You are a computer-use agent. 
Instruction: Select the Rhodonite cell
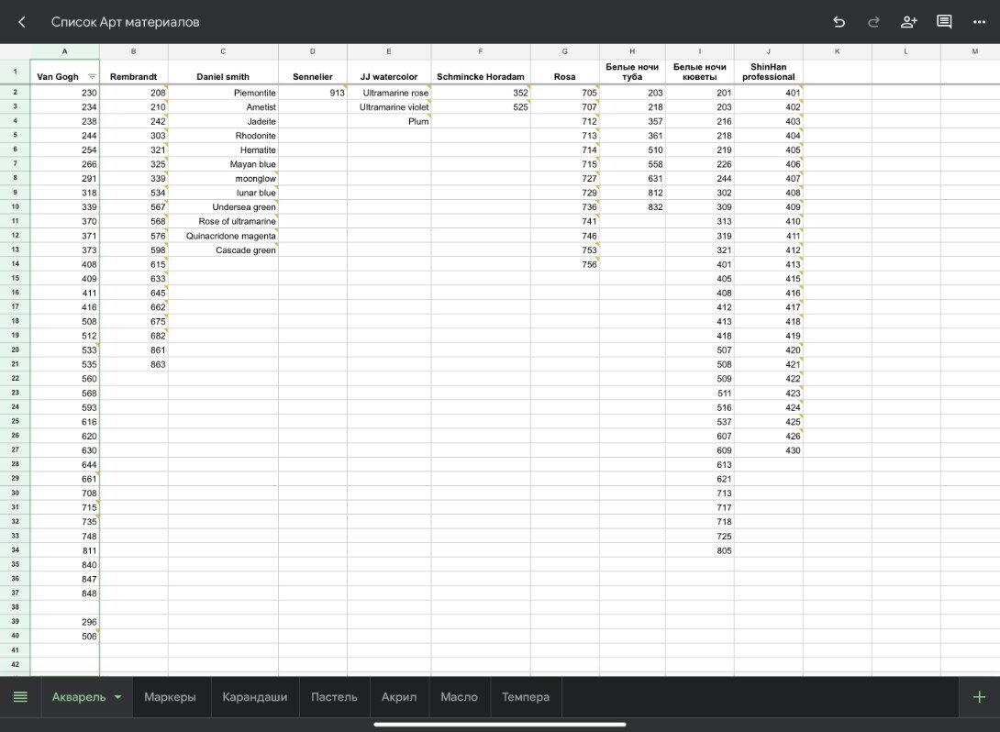pos(223,135)
